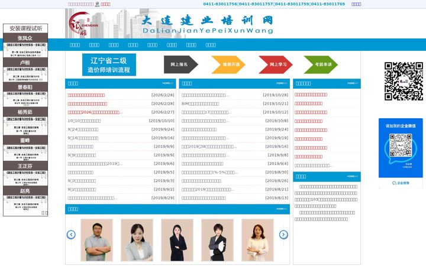Click the dark gray 网上报名 arrow
426x266 pixels.
point(181,64)
